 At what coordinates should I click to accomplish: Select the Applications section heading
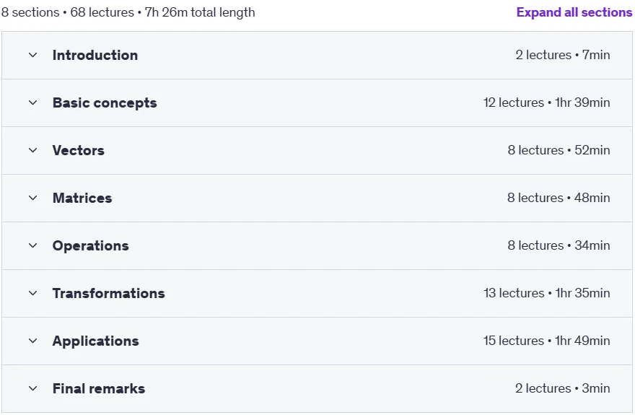(95, 341)
